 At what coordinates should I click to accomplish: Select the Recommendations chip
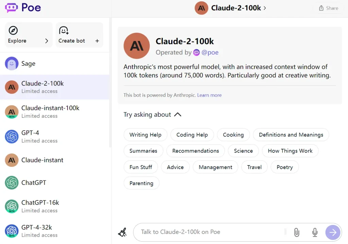pos(195,151)
